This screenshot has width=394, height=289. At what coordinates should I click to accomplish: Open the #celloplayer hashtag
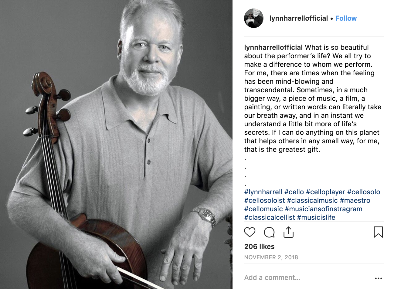coord(325,192)
